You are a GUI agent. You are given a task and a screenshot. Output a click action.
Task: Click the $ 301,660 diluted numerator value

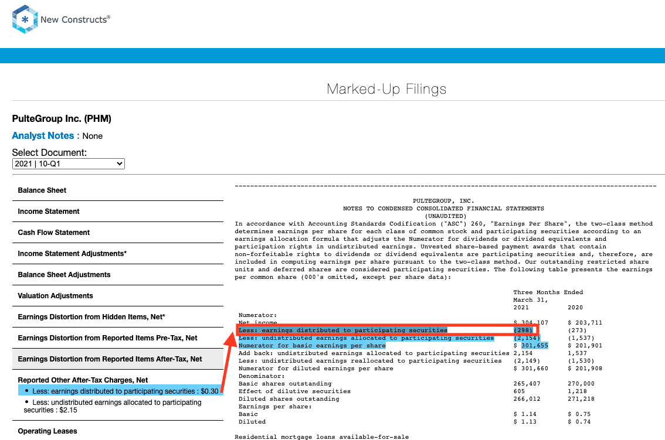pos(531,369)
